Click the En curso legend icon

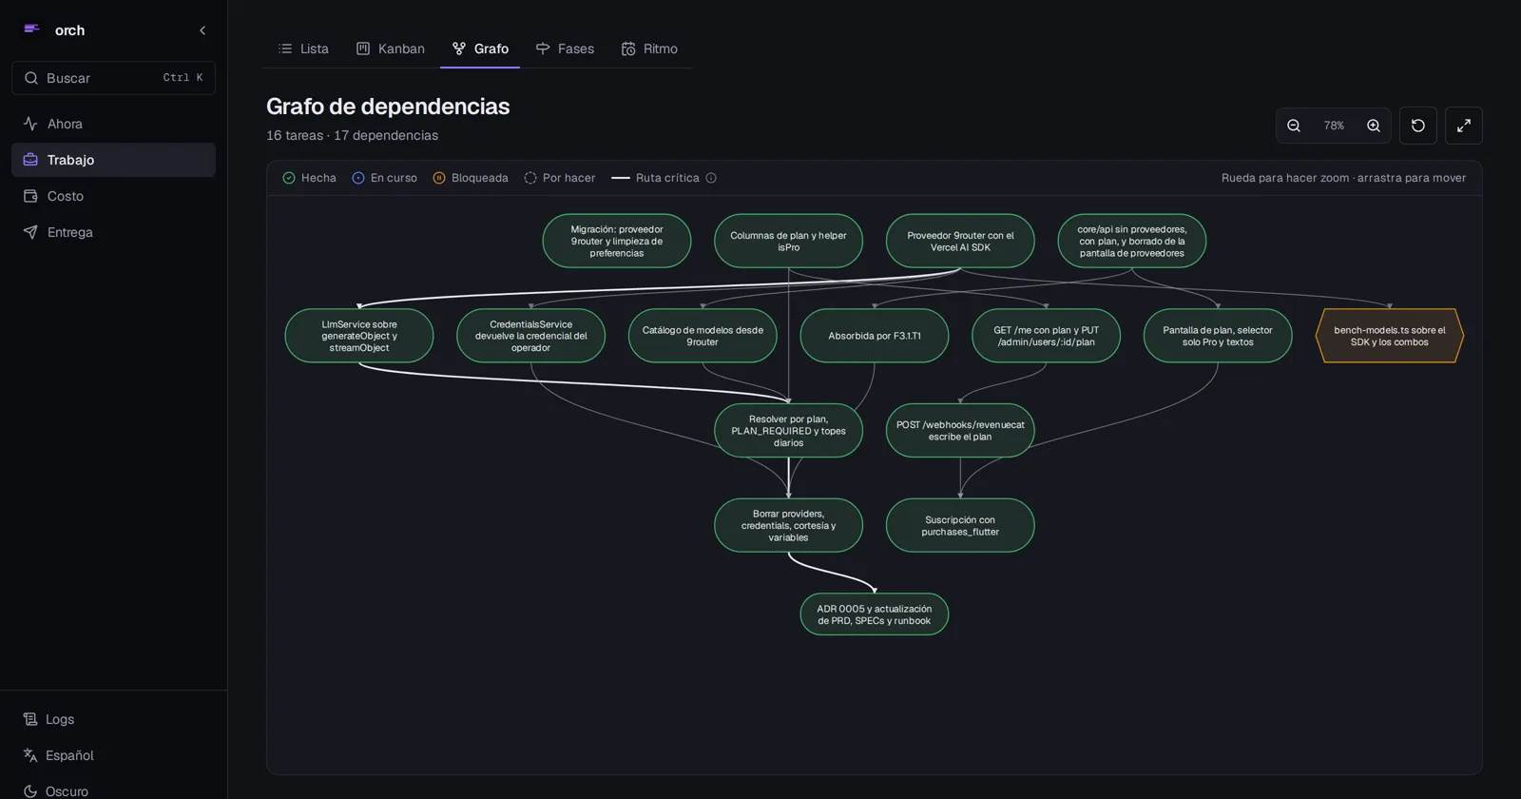point(358,178)
